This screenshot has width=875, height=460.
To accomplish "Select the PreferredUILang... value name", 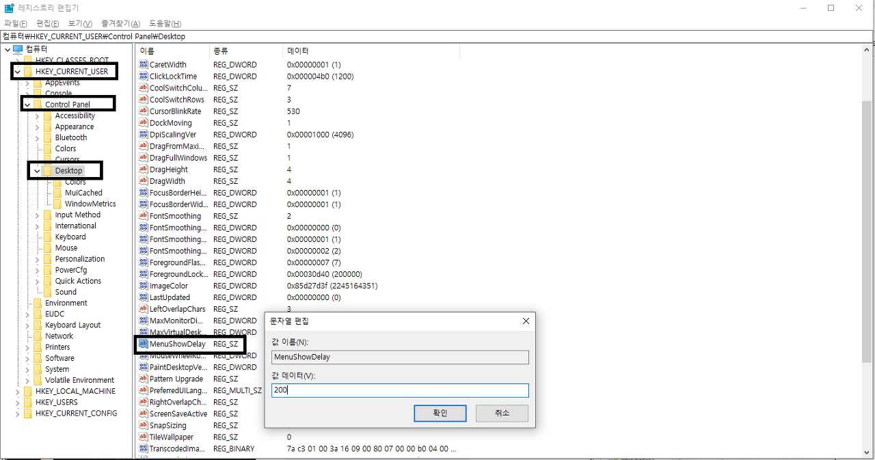I will pos(178,390).
